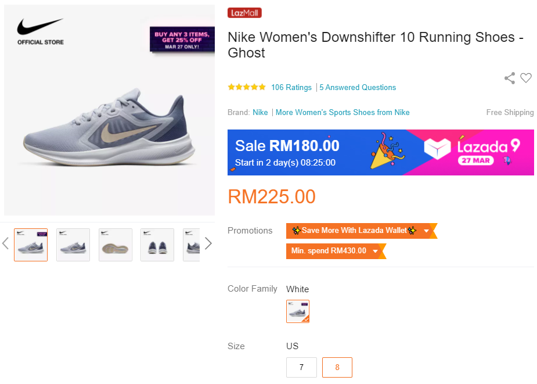Open 5 Answered Questions link
Image resolution: width=537 pixels, height=384 pixels.
[358, 88]
